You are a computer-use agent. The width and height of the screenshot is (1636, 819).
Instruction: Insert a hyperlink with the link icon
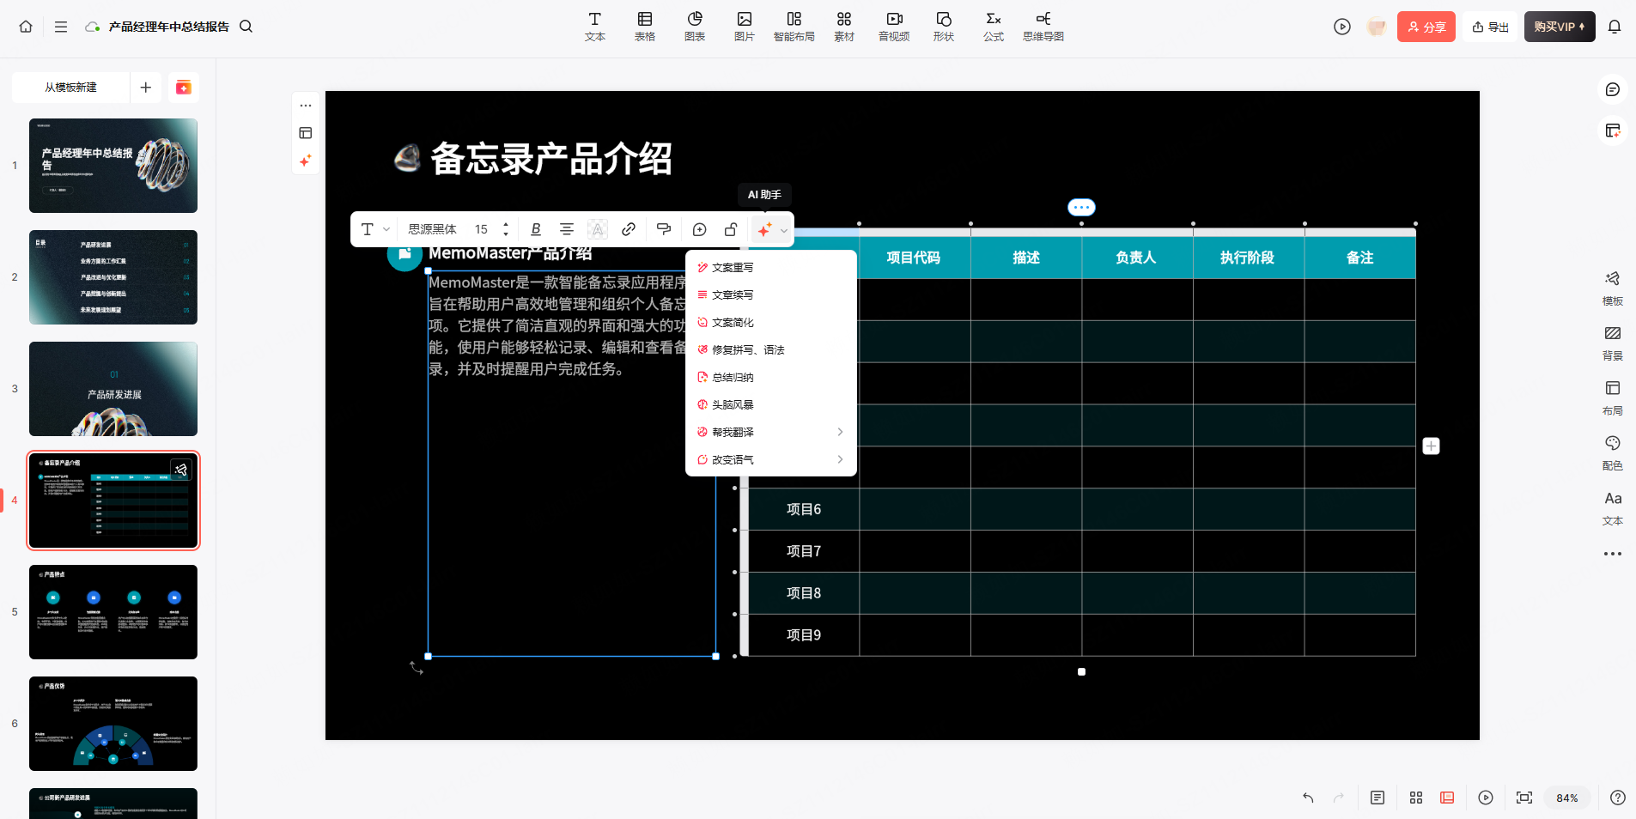pos(629,229)
